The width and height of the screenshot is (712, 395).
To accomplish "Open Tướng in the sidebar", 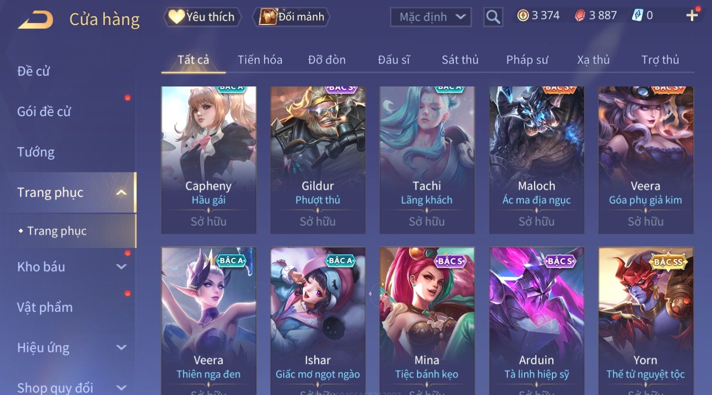I will click(36, 152).
